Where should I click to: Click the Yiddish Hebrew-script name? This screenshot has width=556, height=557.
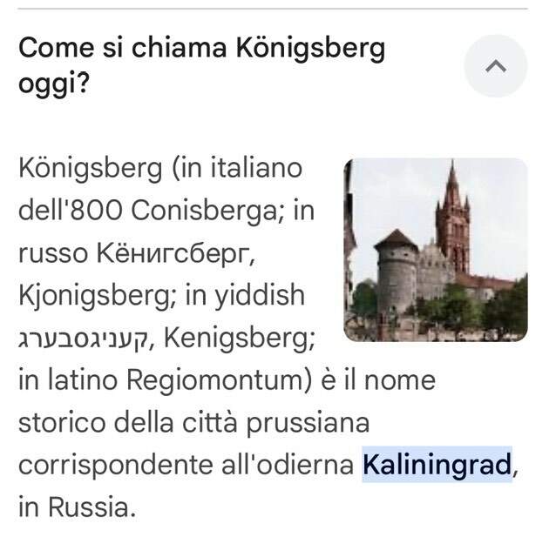tap(83, 339)
